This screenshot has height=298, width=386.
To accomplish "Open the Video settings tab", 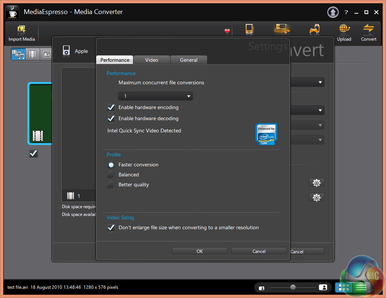I will [x=152, y=60].
